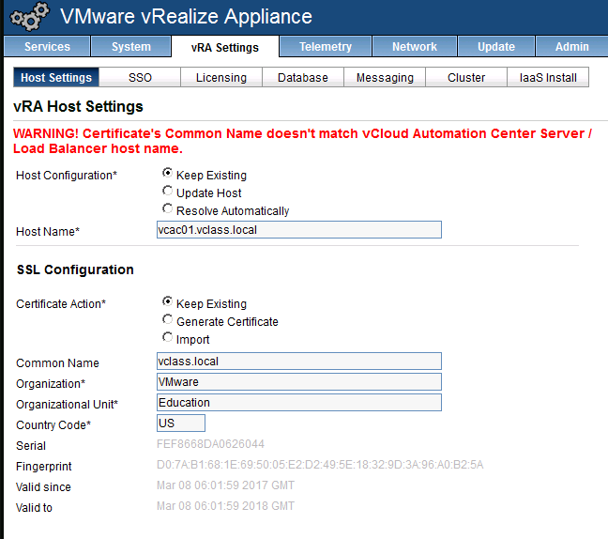Open the SSO sub-tab
Viewport: 608px width, 539px height.
pos(140,78)
